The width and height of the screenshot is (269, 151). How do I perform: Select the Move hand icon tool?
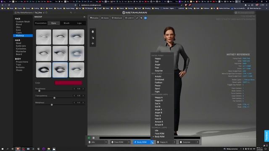[93, 38]
